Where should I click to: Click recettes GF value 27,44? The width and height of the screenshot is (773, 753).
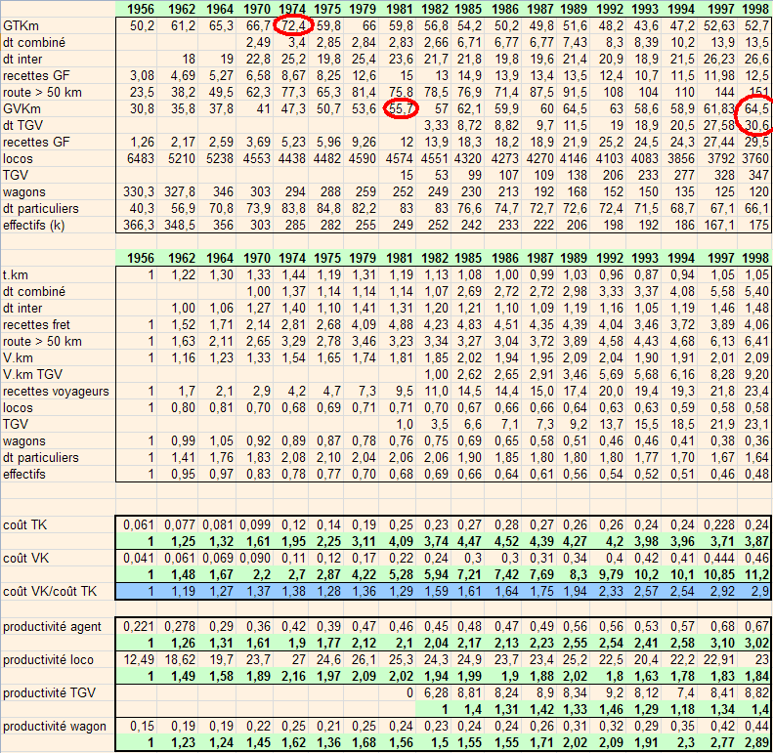[719, 143]
